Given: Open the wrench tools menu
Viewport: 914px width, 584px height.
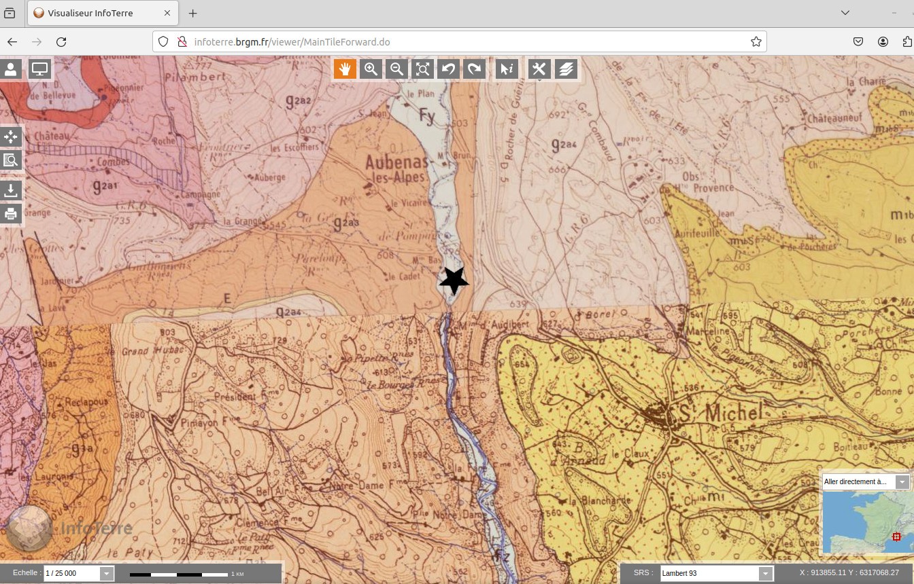Looking at the screenshot, I should [x=539, y=69].
